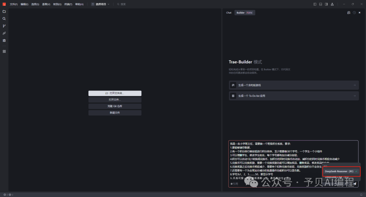Click the 克隆 Git 仓库 button
This screenshot has width=366, height=197.
(115, 106)
